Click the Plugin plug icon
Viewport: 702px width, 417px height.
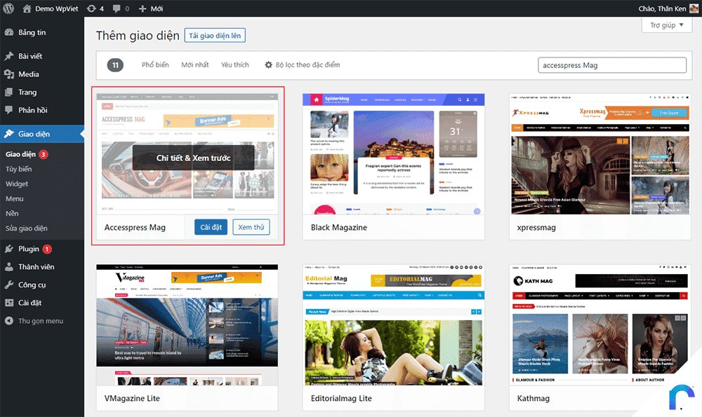pyautogui.click(x=9, y=249)
